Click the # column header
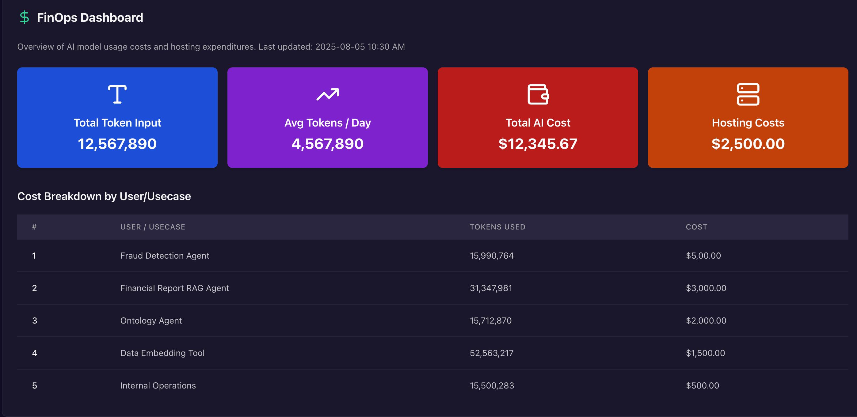857x417 pixels. tap(34, 227)
